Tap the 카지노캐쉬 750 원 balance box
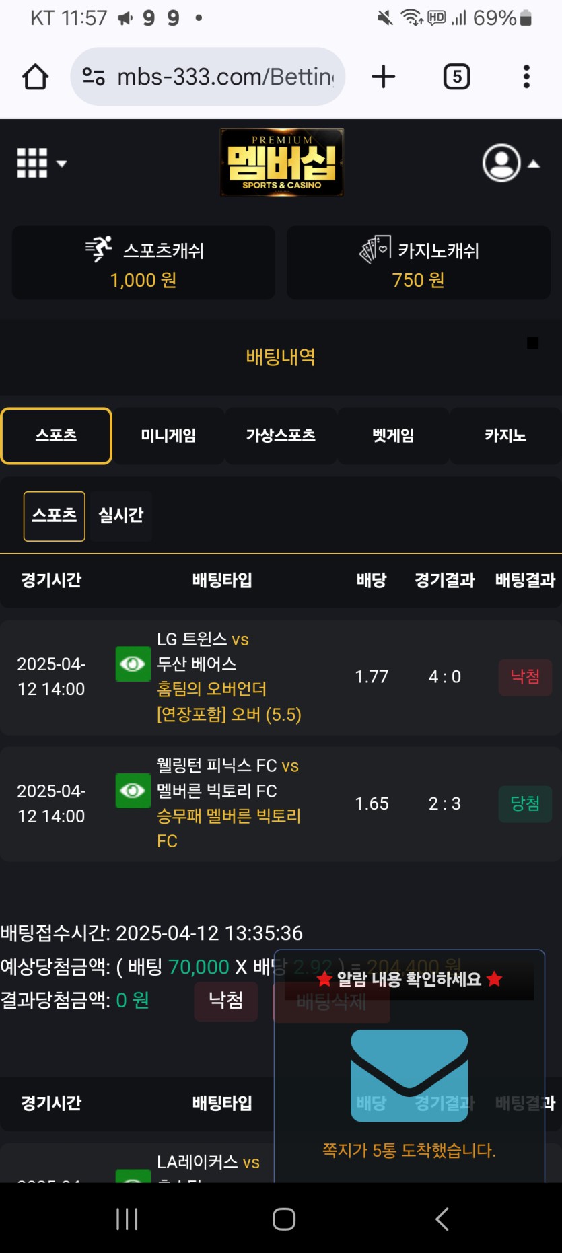The image size is (562, 1253). [419, 263]
